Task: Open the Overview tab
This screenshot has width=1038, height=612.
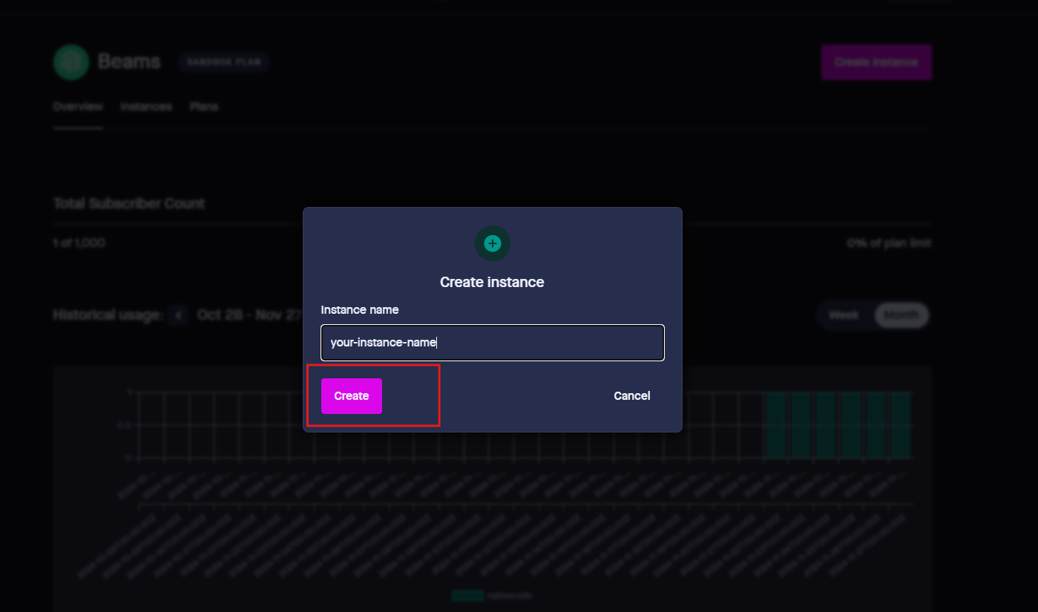Action: click(78, 107)
